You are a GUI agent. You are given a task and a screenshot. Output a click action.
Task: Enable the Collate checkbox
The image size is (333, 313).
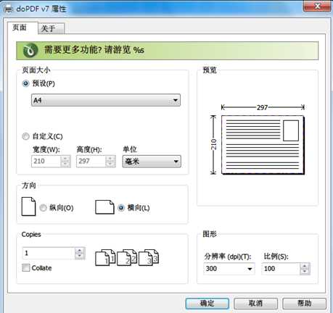click(x=26, y=267)
